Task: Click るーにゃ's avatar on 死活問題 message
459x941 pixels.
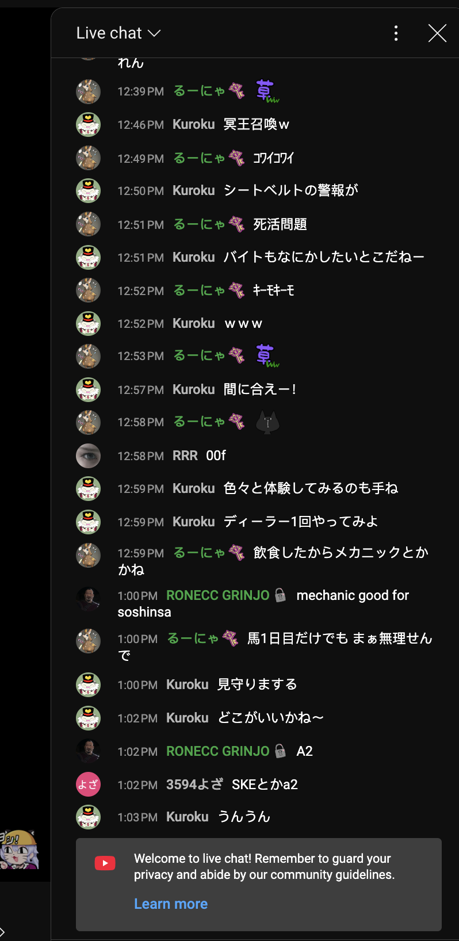Action: [89, 224]
